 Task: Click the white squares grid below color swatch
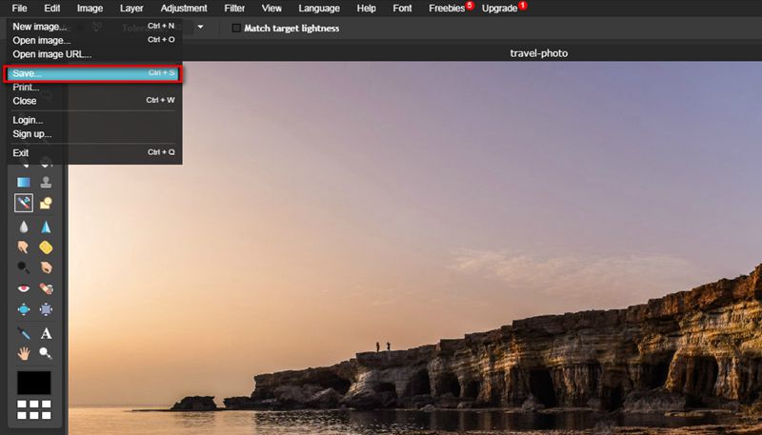[34, 409]
